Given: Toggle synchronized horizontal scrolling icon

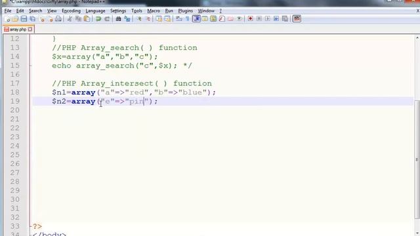Looking at the screenshot, I should point(167,19).
